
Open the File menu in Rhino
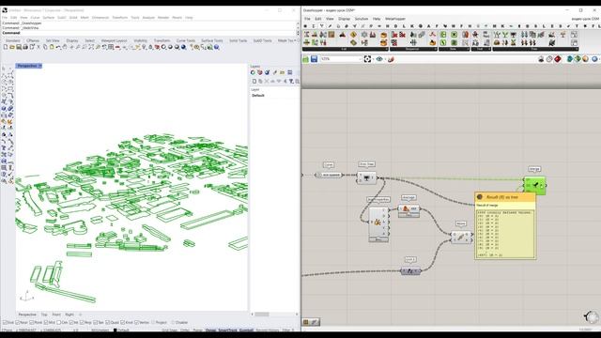click(x=4, y=18)
